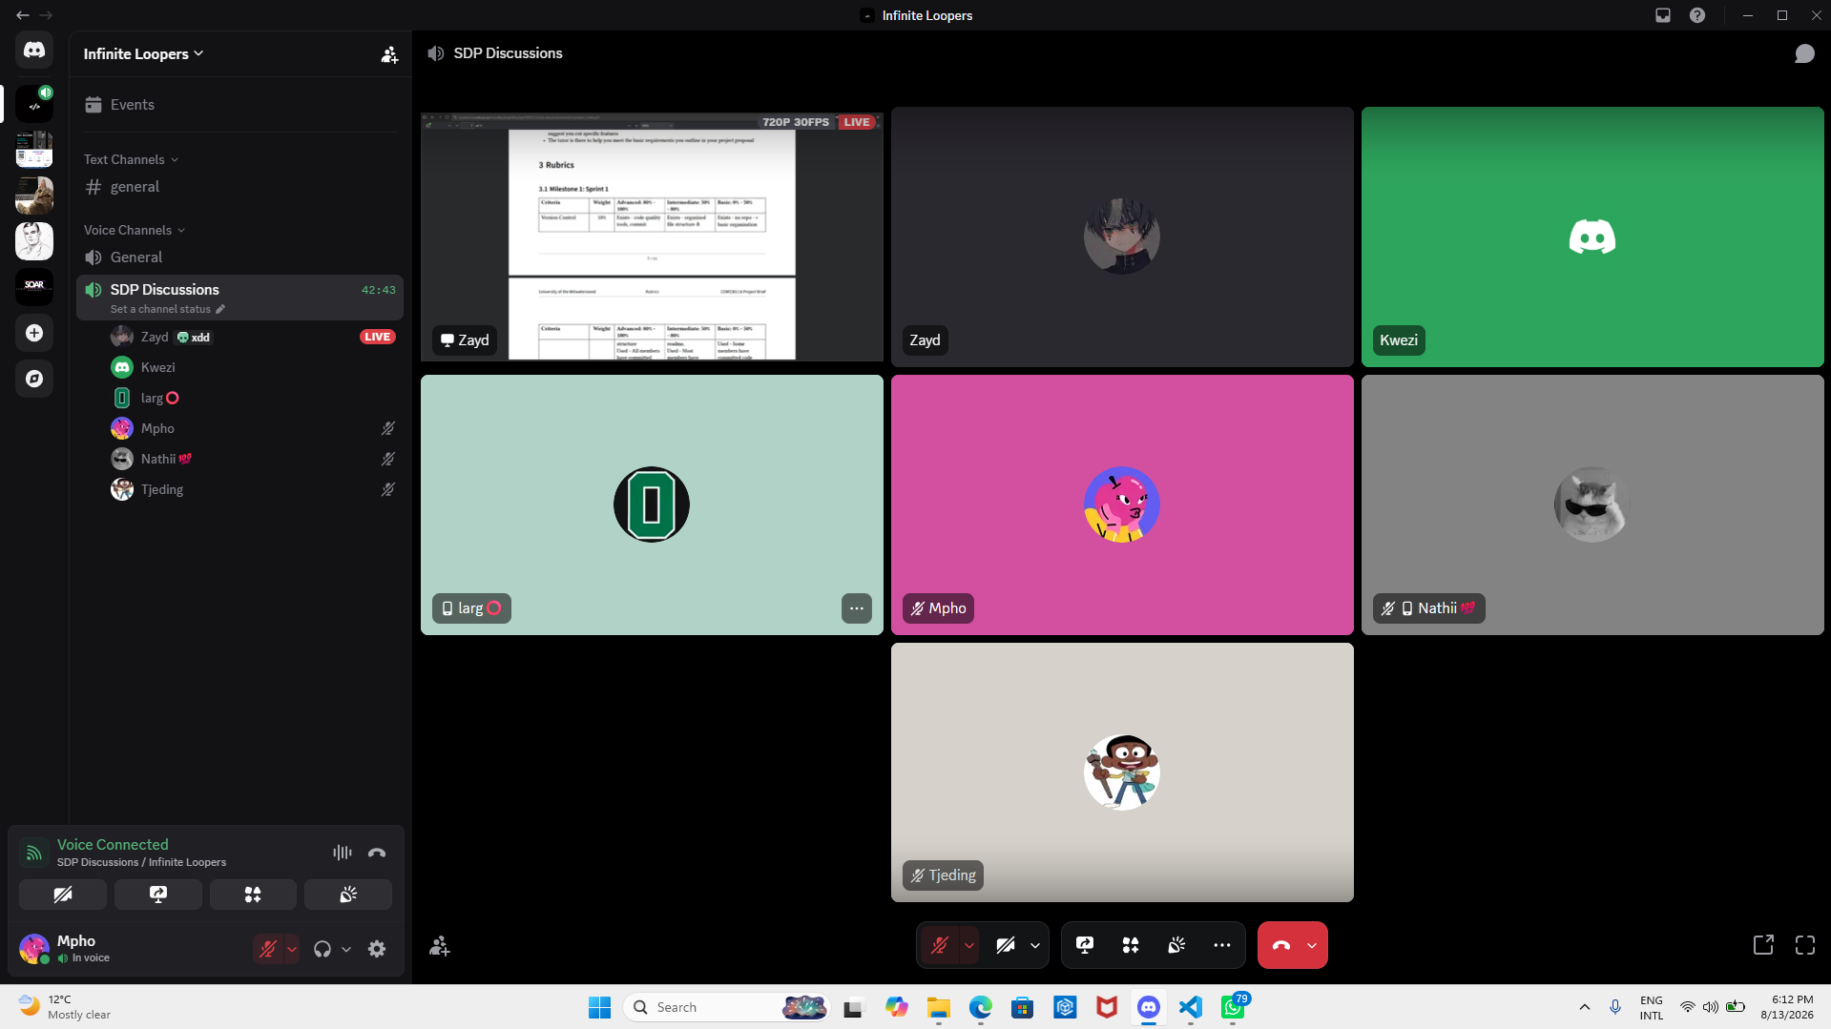Open camera options arrow in call bar
The height and width of the screenshot is (1029, 1831).
[1035, 945]
